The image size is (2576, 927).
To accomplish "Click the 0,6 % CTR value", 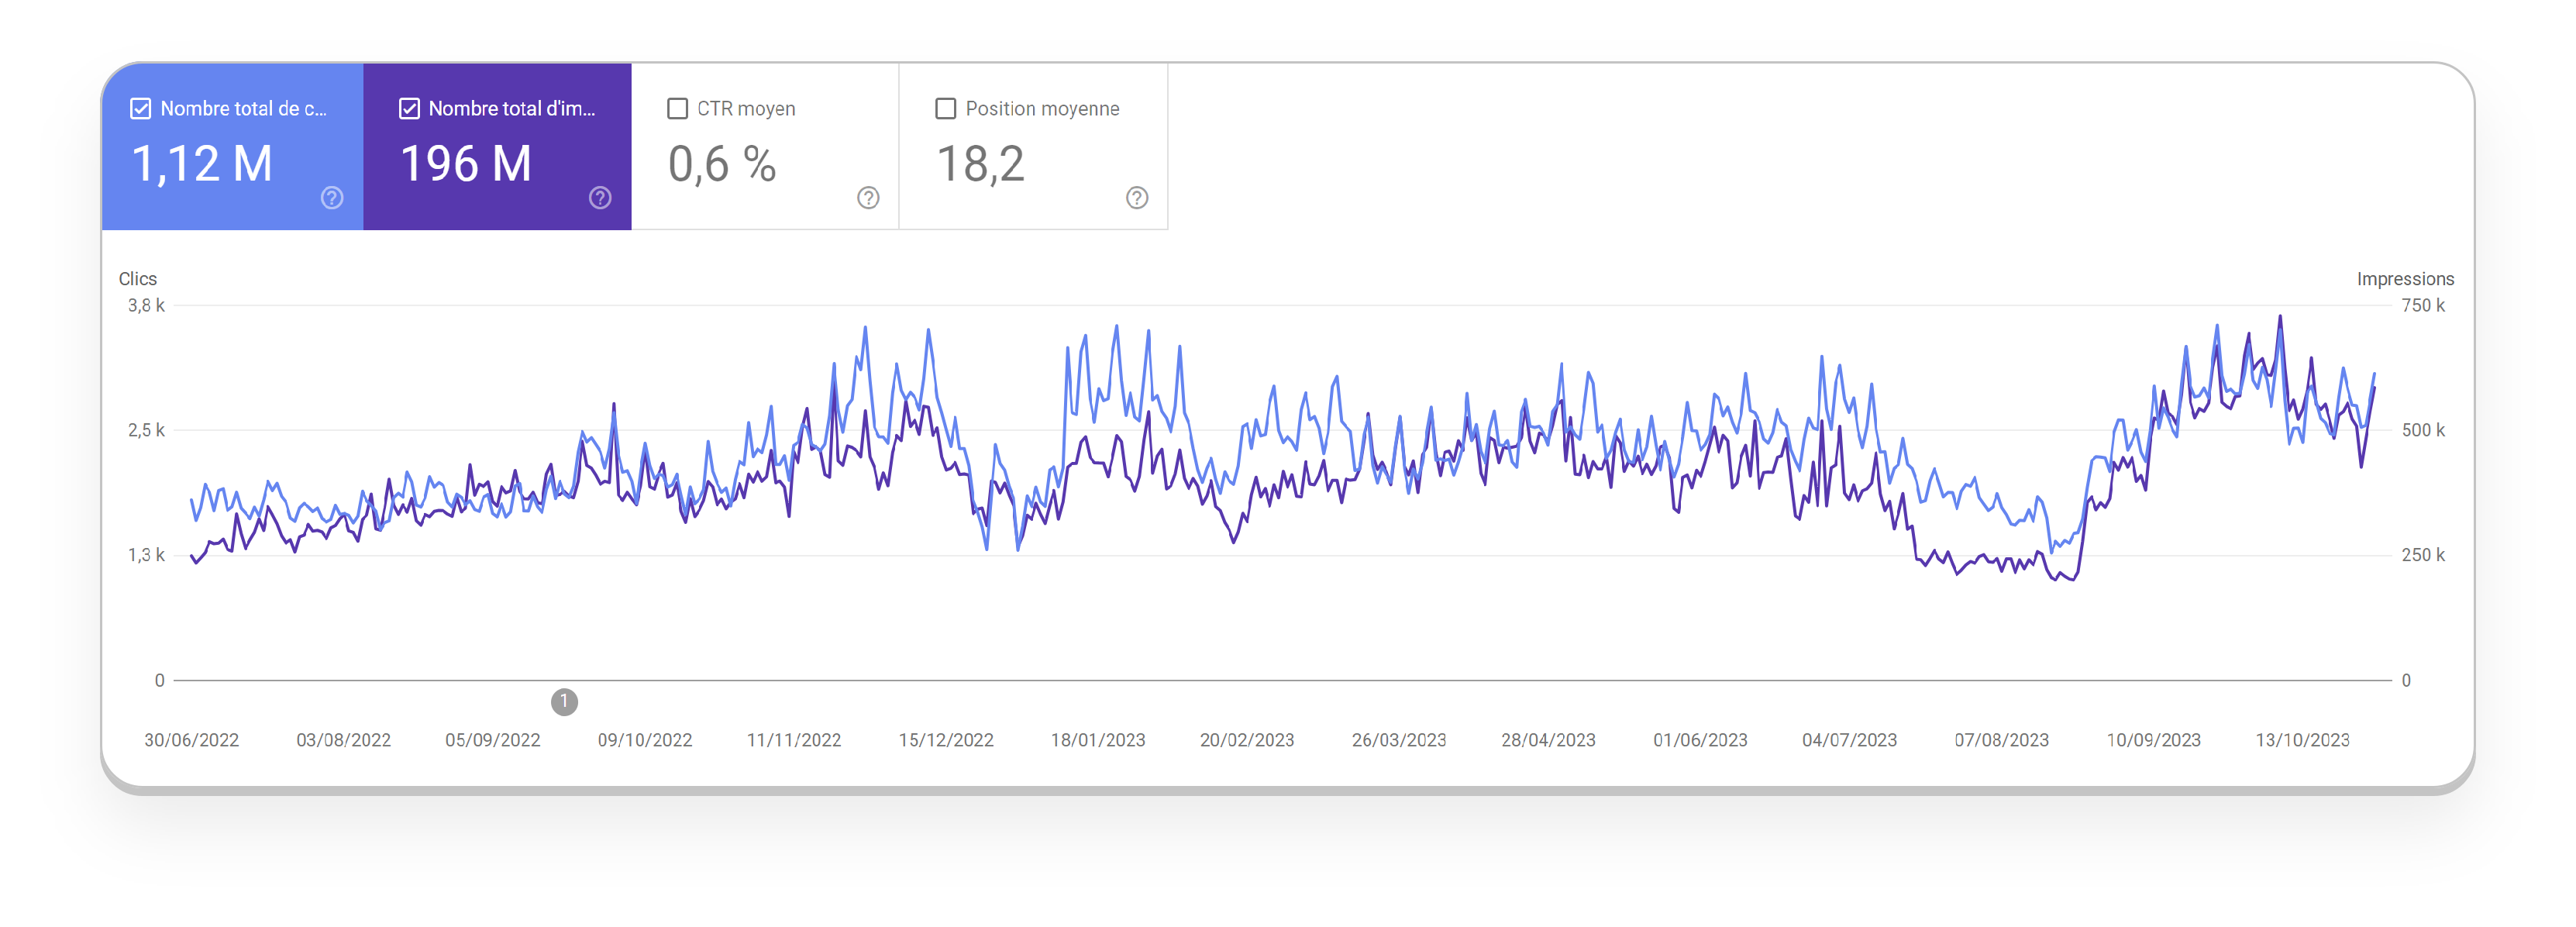I will coord(722,164).
